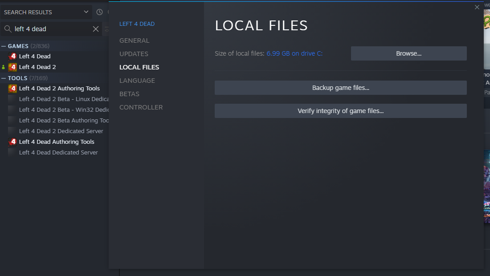Select Left 4 Dead Dedicated Server
490x276 pixels.
58,152
